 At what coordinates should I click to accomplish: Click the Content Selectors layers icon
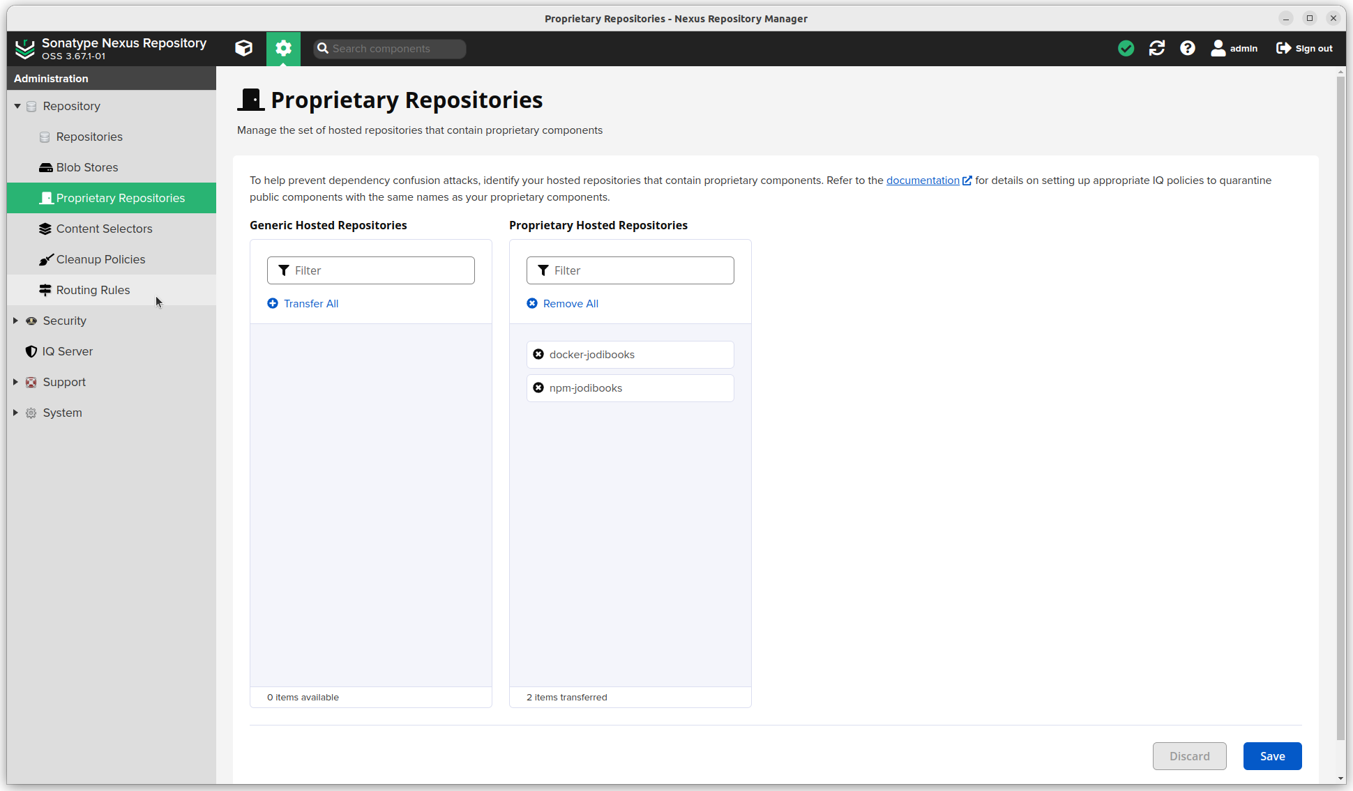(x=45, y=229)
